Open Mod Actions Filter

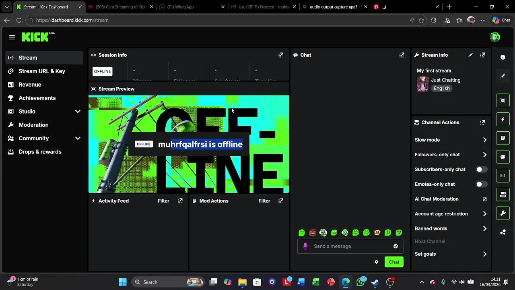[x=264, y=201]
